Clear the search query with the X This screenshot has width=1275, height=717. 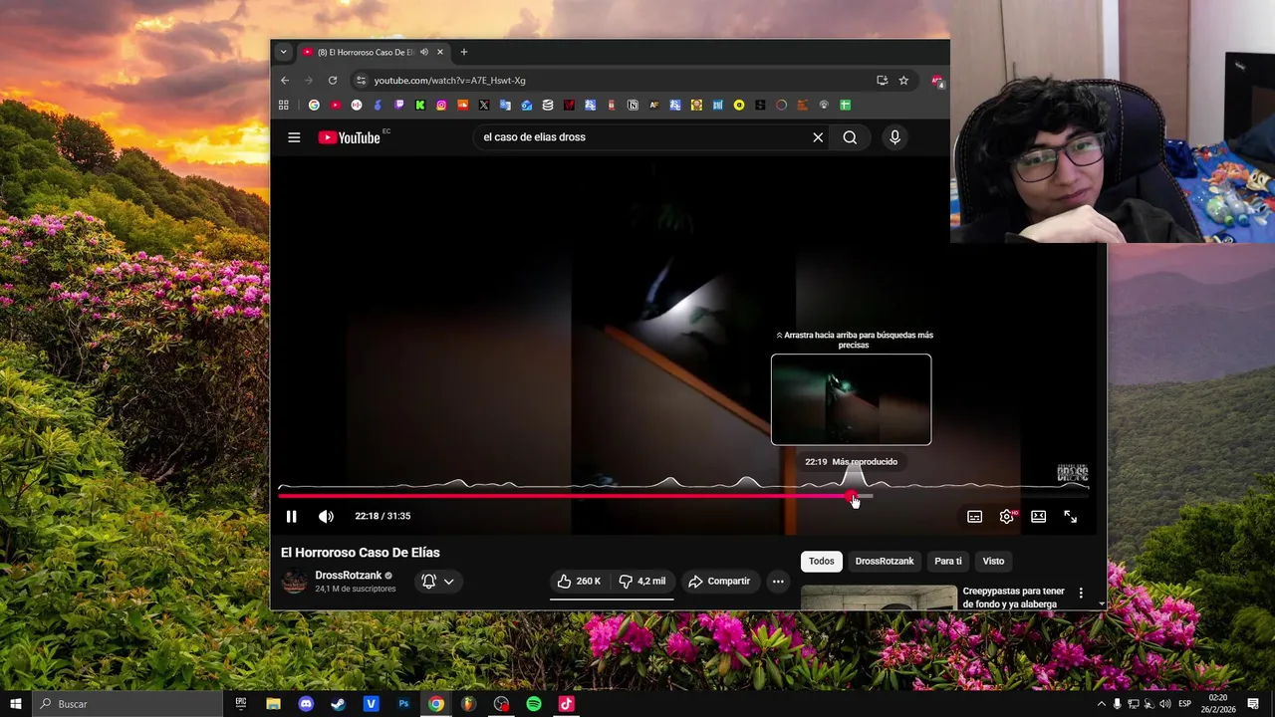click(818, 137)
